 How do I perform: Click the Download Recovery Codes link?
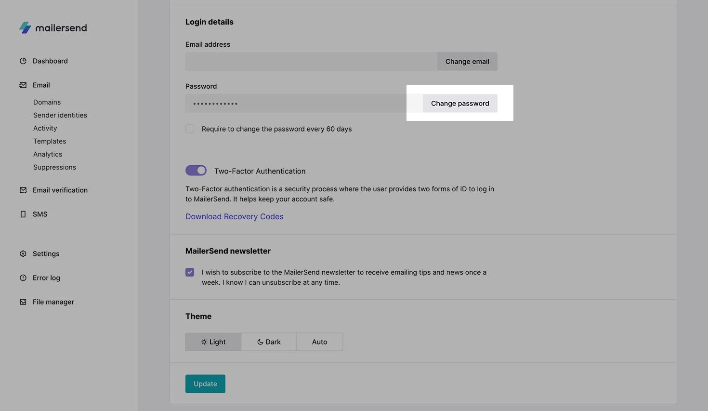click(x=235, y=217)
